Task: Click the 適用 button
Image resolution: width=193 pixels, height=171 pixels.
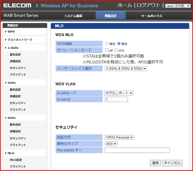Action: point(155,163)
